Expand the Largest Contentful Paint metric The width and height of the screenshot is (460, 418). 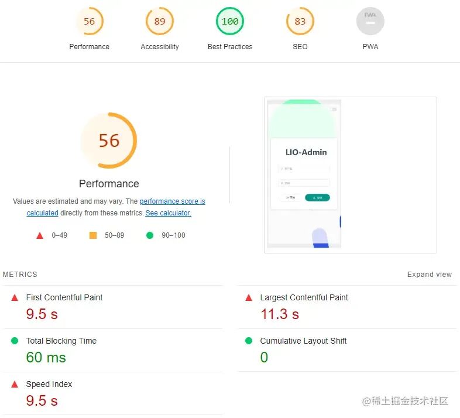[347, 307]
